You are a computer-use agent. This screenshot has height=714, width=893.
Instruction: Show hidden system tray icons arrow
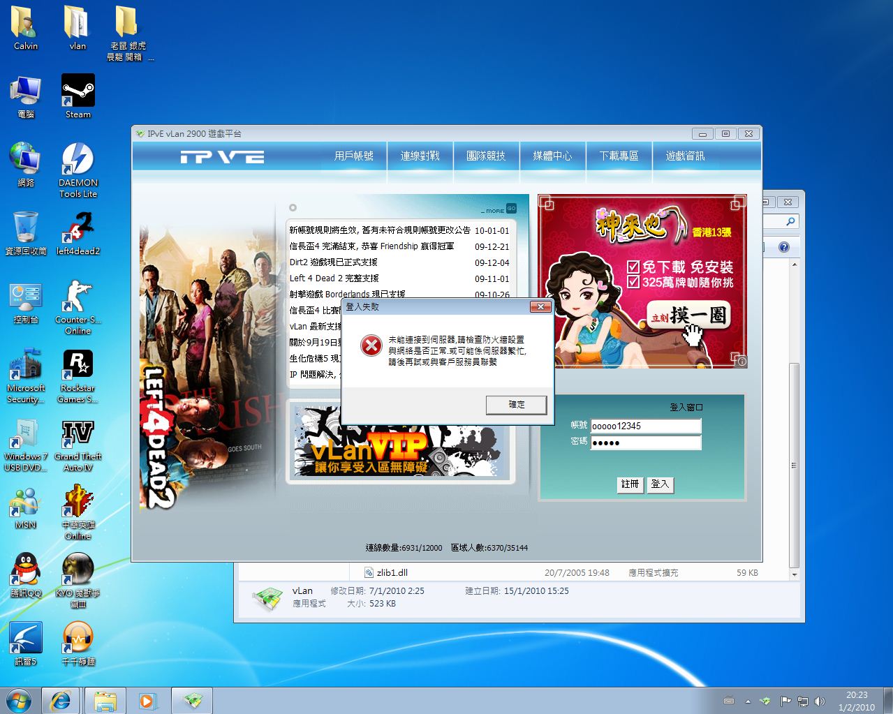pyautogui.click(x=748, y=701)
